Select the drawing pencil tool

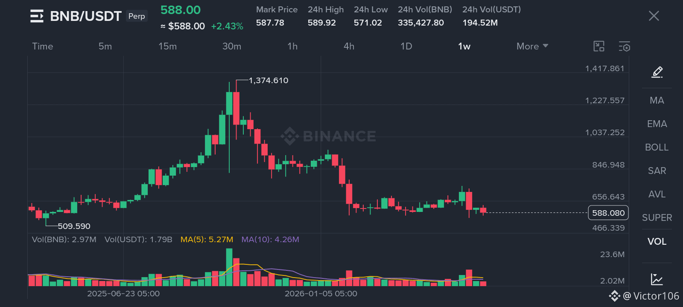657,72
